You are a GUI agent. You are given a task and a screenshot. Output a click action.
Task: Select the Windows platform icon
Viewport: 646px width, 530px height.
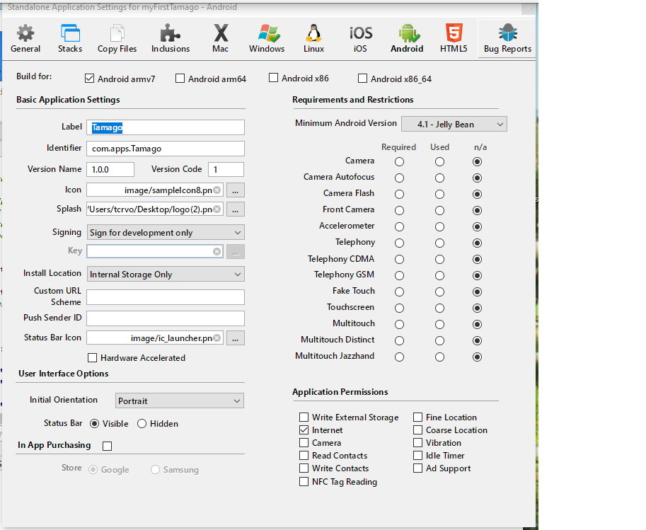coord(267,38)
